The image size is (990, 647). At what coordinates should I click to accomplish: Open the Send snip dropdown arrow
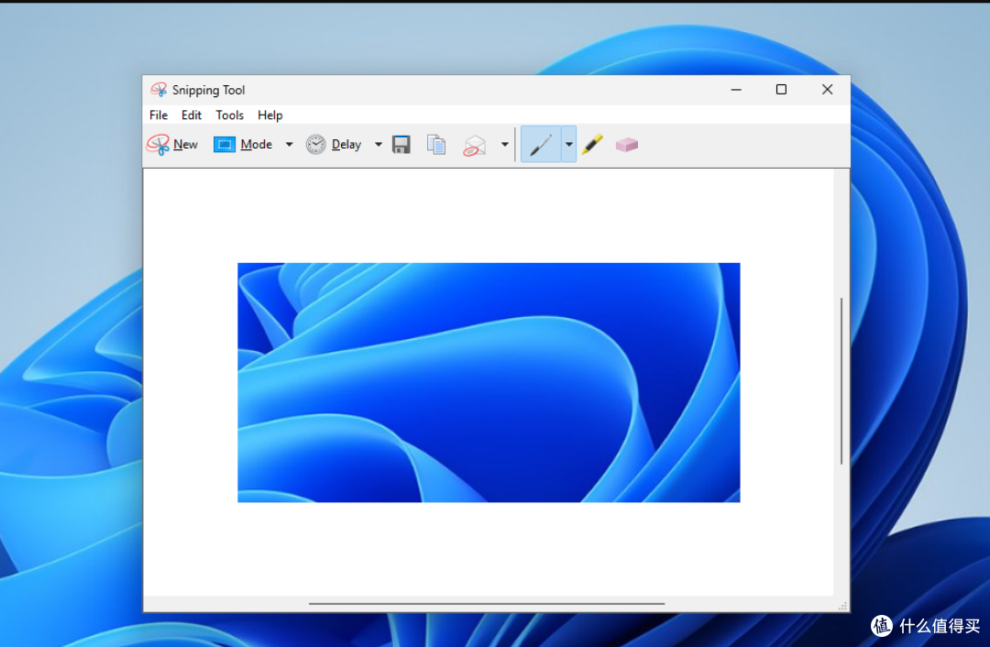(504, 145)
